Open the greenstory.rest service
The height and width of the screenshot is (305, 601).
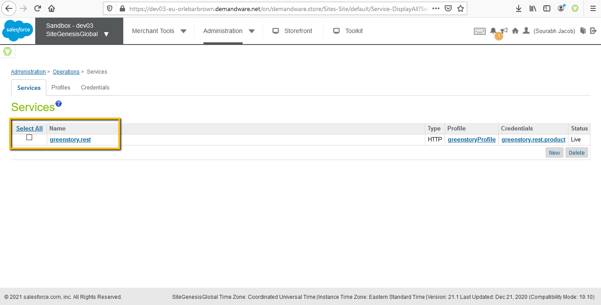(x=70, y=140)
